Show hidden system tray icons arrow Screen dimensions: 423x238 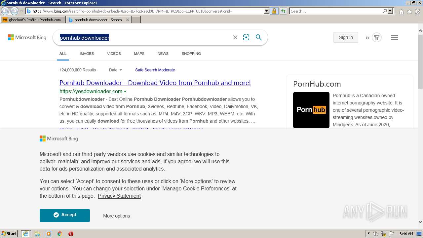coord(368,234)
